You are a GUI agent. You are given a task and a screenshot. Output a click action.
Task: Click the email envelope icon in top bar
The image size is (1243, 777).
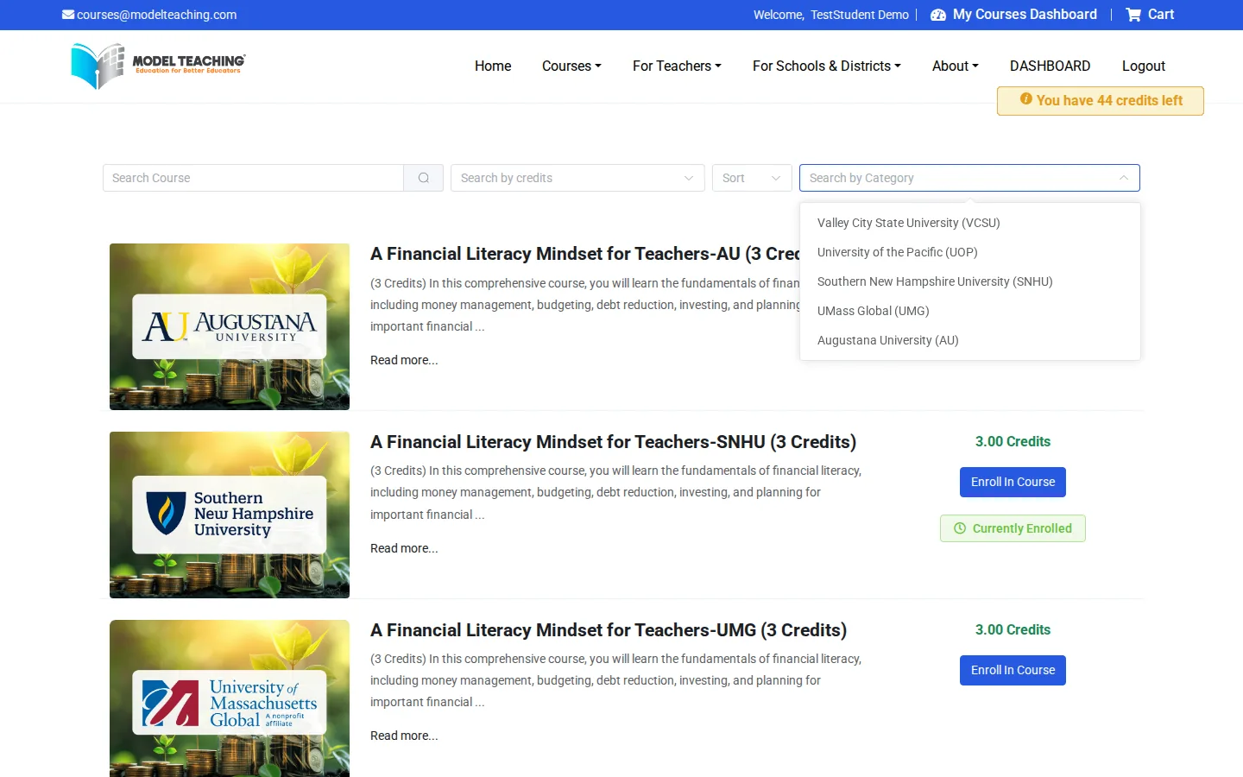click(x=68, y=15)
